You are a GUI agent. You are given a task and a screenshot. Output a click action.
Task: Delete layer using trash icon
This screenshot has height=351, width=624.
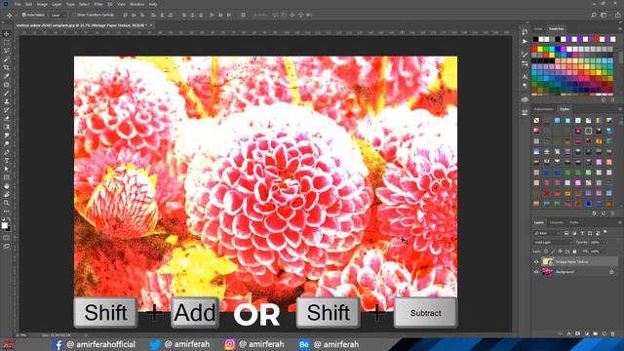point(613,333)
